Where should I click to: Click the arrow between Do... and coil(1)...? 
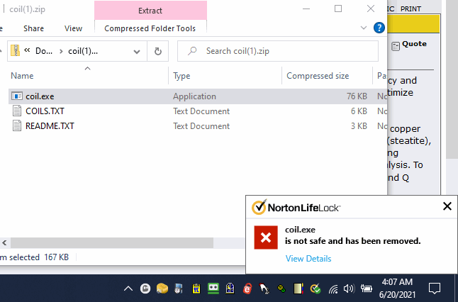coord(61,52)
